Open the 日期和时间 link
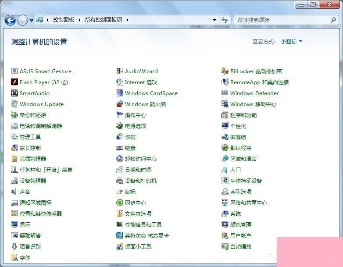This screenshot has height=267, width=343. (x=138, y=170)
